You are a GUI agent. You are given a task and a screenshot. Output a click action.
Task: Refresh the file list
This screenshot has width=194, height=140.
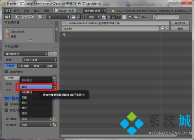pos(31,17)
